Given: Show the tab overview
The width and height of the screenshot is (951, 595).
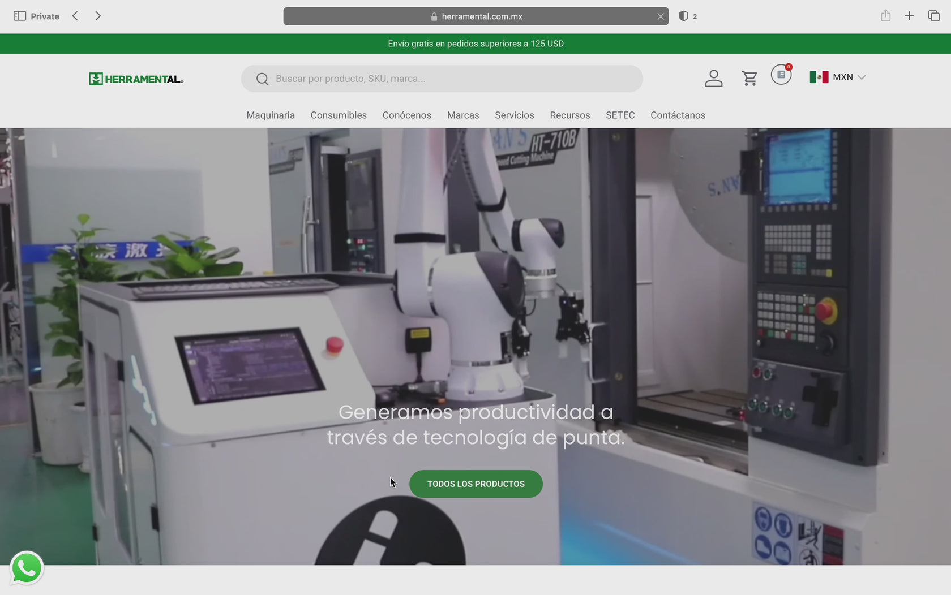Looking at the screenshot, I should (933, 16).
